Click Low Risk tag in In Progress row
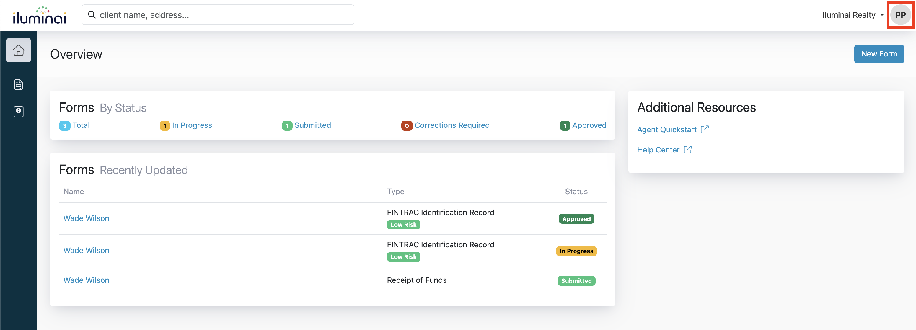This screenshot has height=330, width=916. [x=403, y=257]
